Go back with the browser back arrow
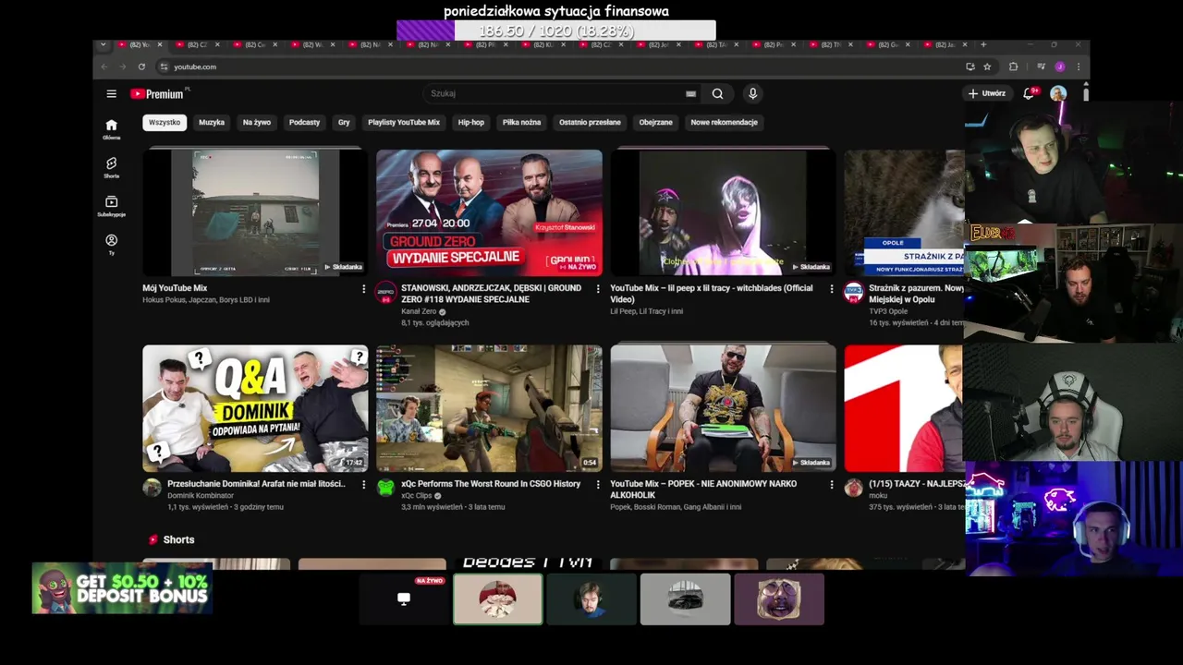 (x=104, y=66)
